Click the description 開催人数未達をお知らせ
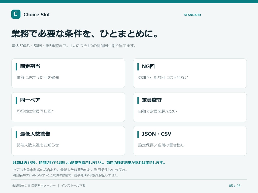The image size is (258, 193). point(38,145)
